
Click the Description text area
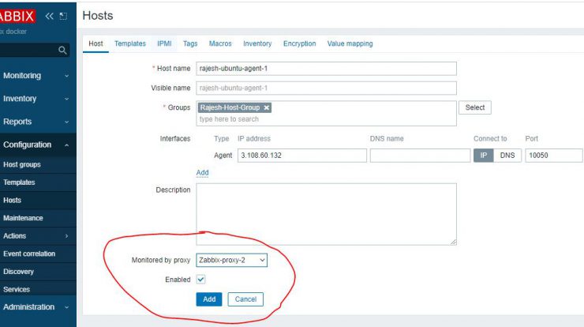point(326,214)
